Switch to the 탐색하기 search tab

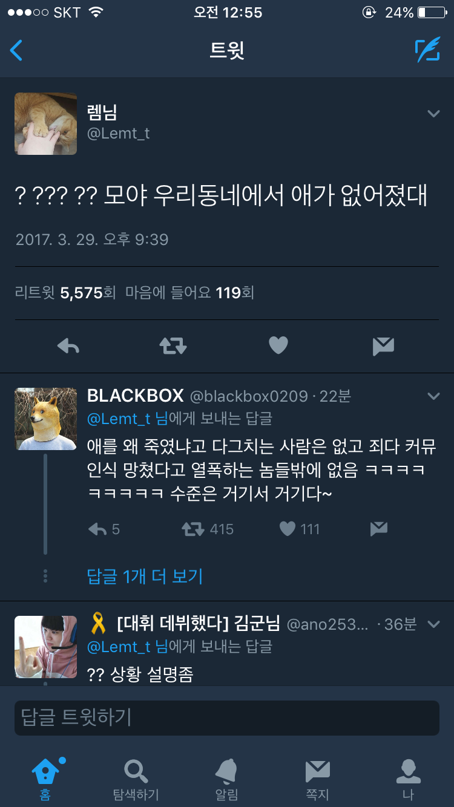coord(136,780)
